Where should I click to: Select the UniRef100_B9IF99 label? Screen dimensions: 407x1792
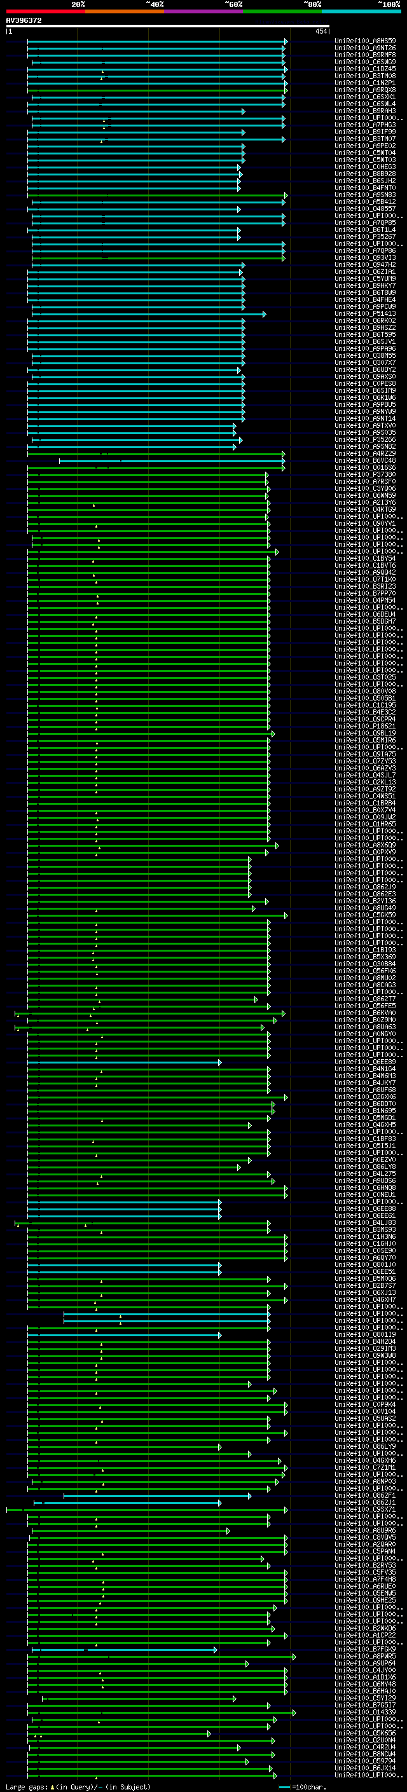365,132
